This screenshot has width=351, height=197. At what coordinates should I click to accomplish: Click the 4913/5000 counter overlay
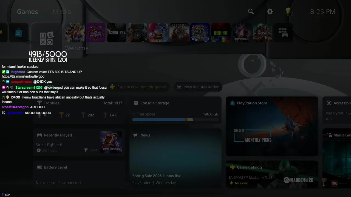pyautogui.click(x=48, y=54)
